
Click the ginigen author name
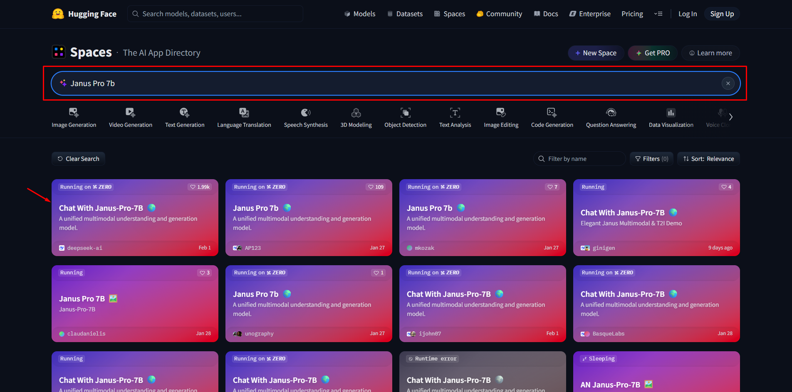tap(604, 248)
